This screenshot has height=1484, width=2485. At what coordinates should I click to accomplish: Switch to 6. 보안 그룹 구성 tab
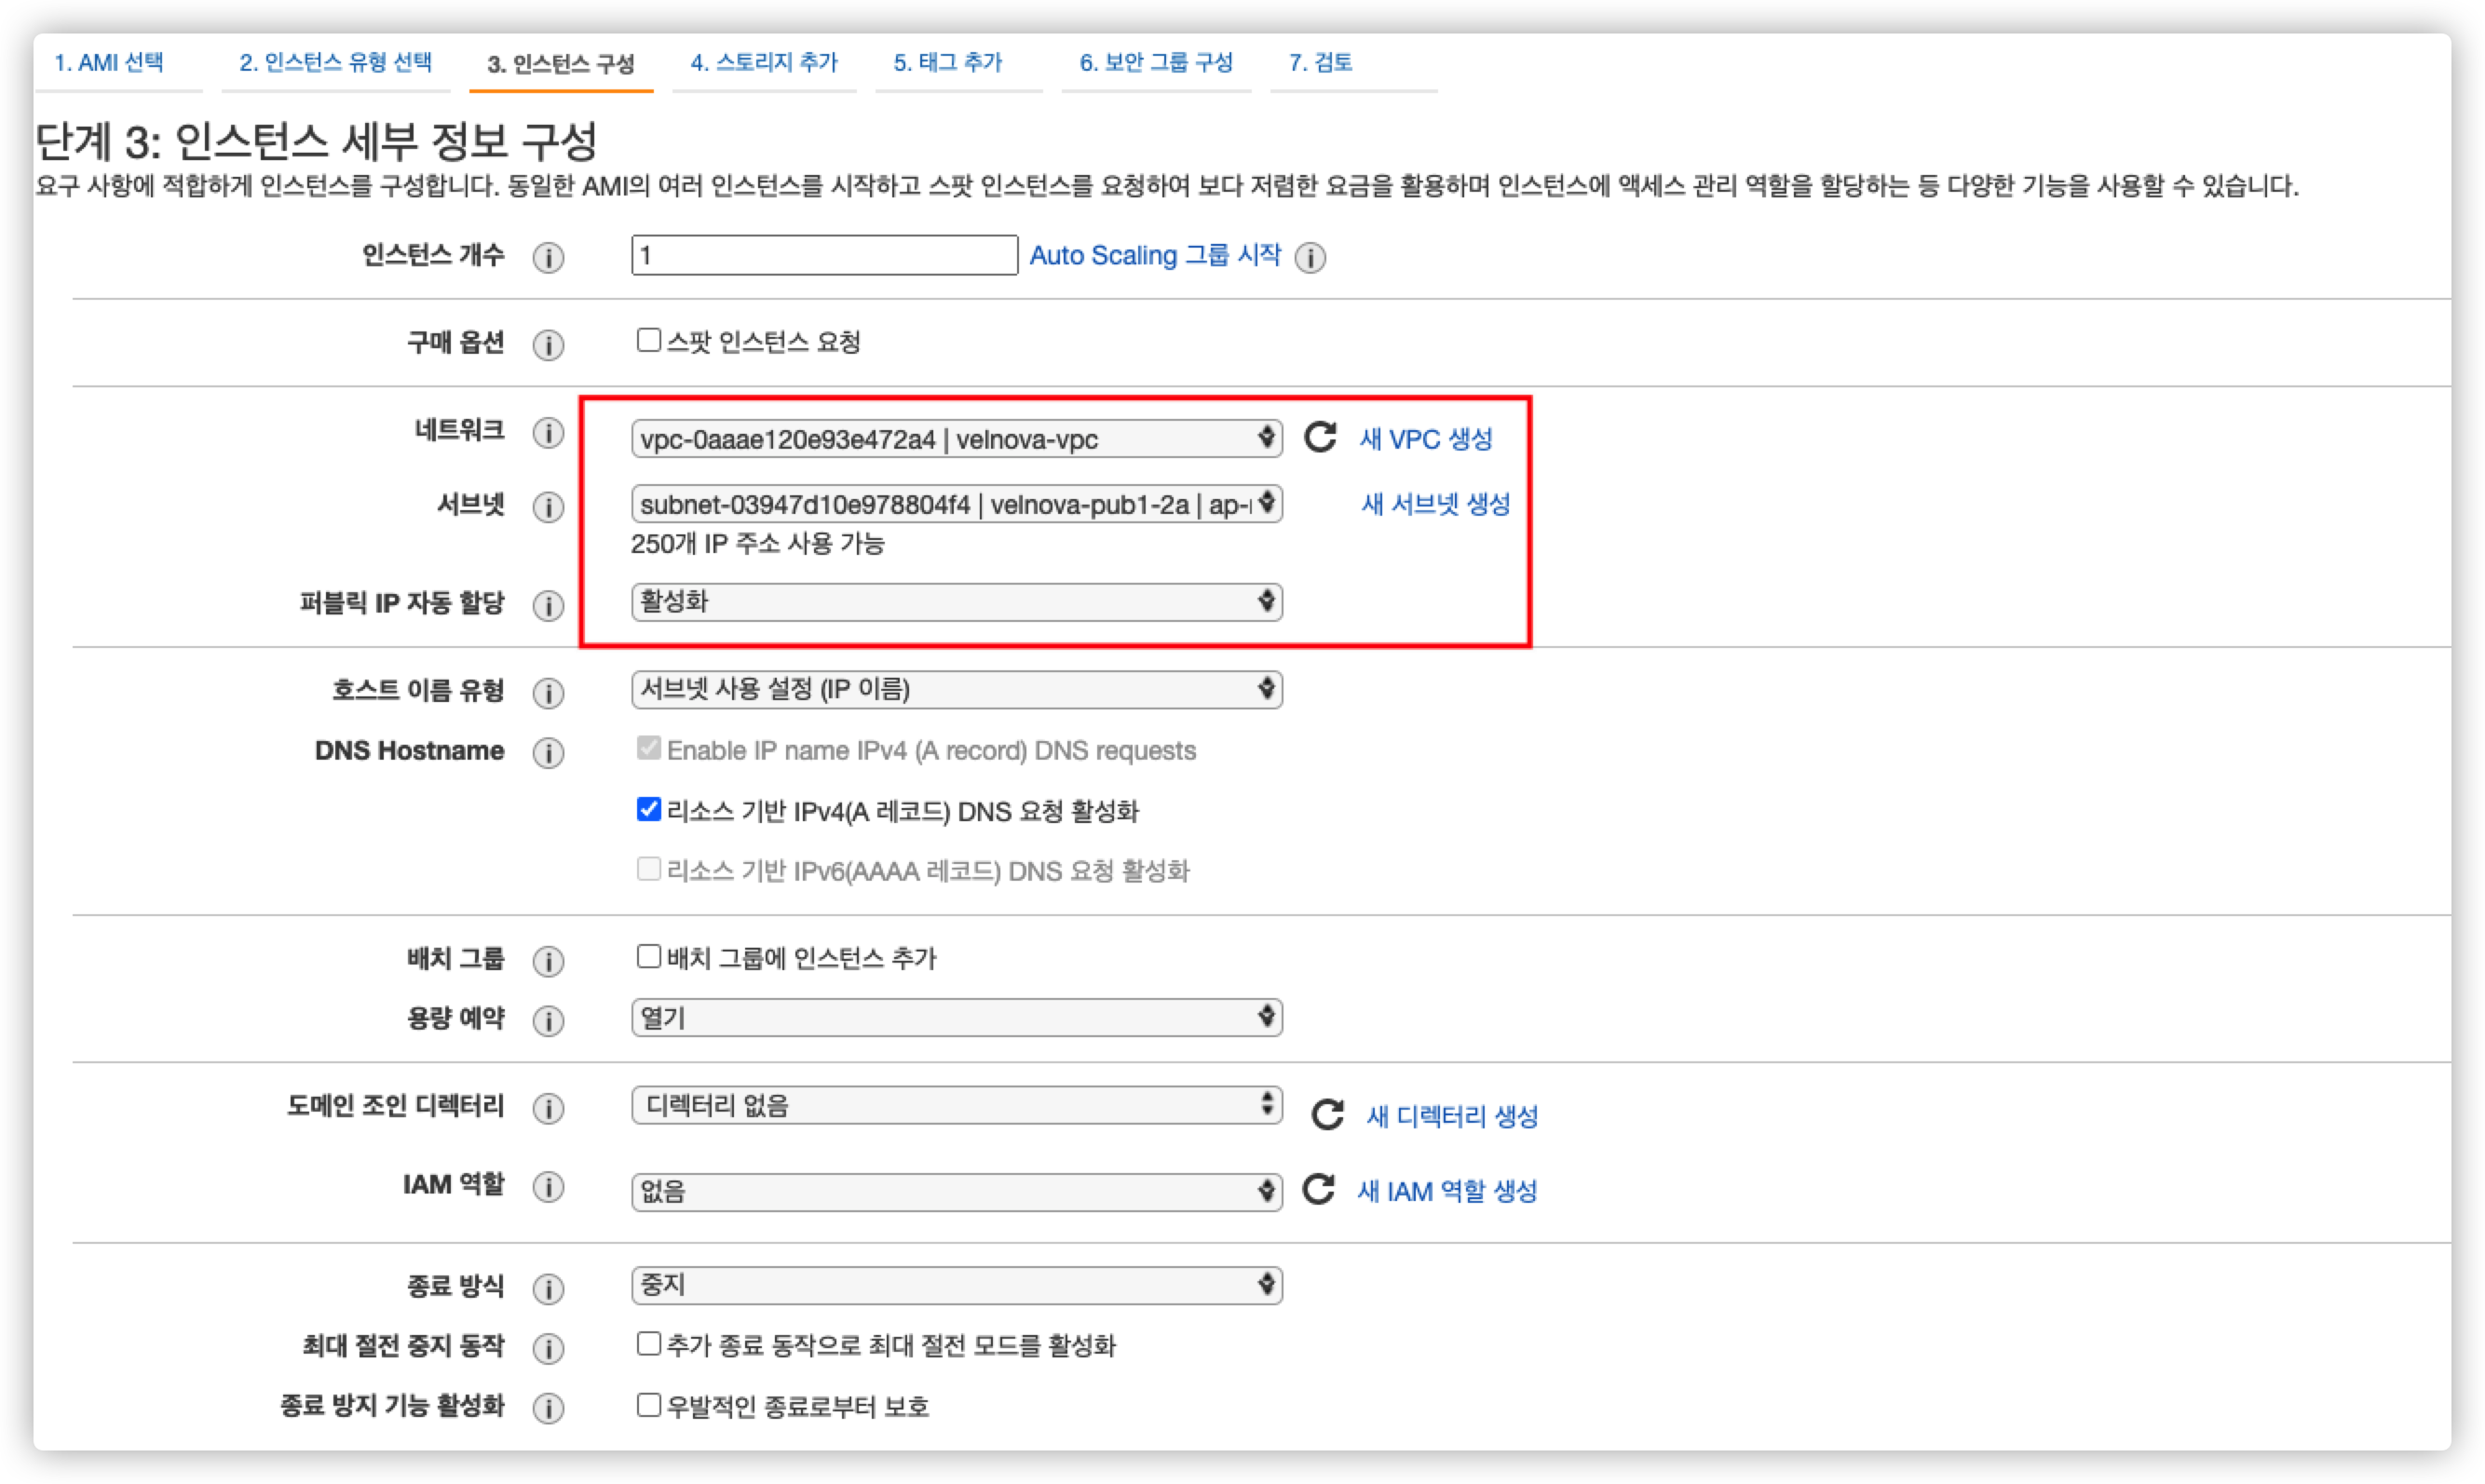point(1156,63)
